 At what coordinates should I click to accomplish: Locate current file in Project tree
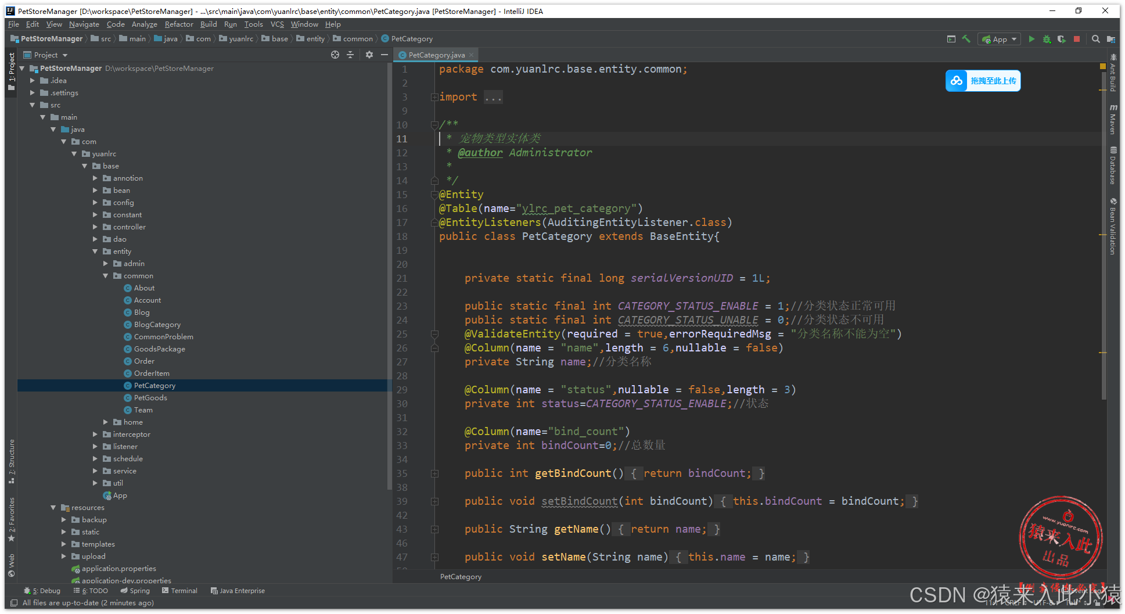pyautogui.click(x=335, y=55)
